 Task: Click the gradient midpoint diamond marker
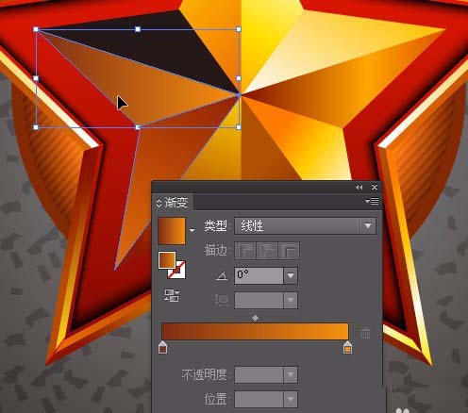[255, 318]
